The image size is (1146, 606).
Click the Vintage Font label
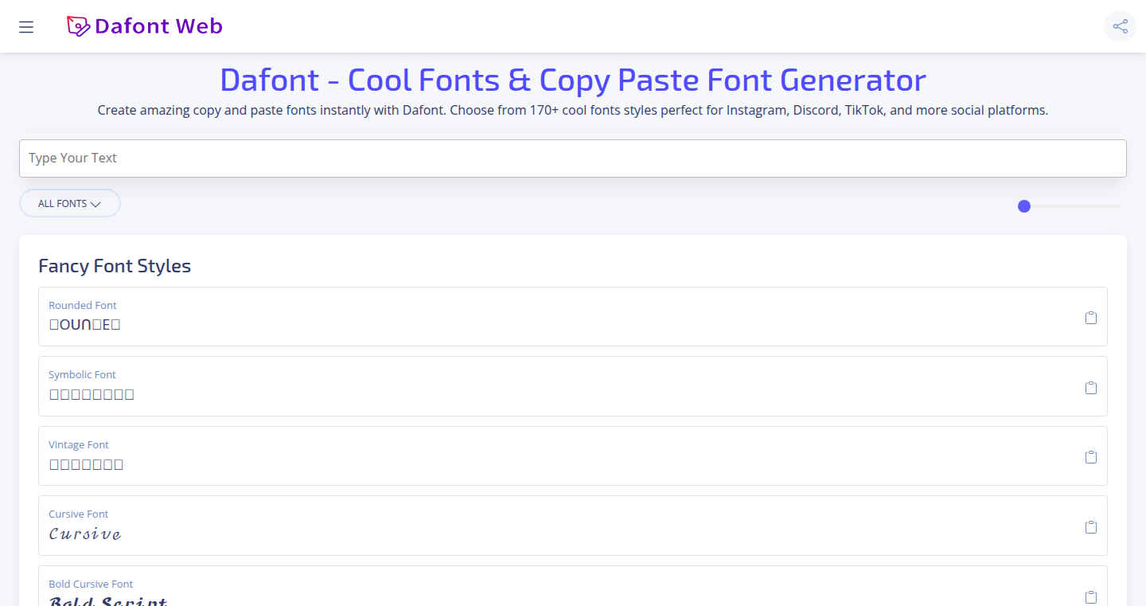pos(79,444)
